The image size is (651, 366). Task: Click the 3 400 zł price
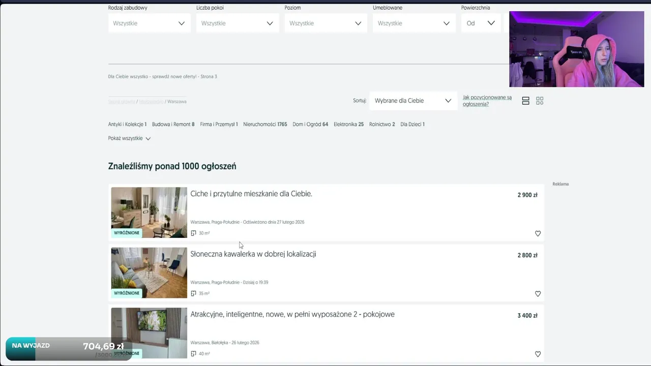(527, 316)
